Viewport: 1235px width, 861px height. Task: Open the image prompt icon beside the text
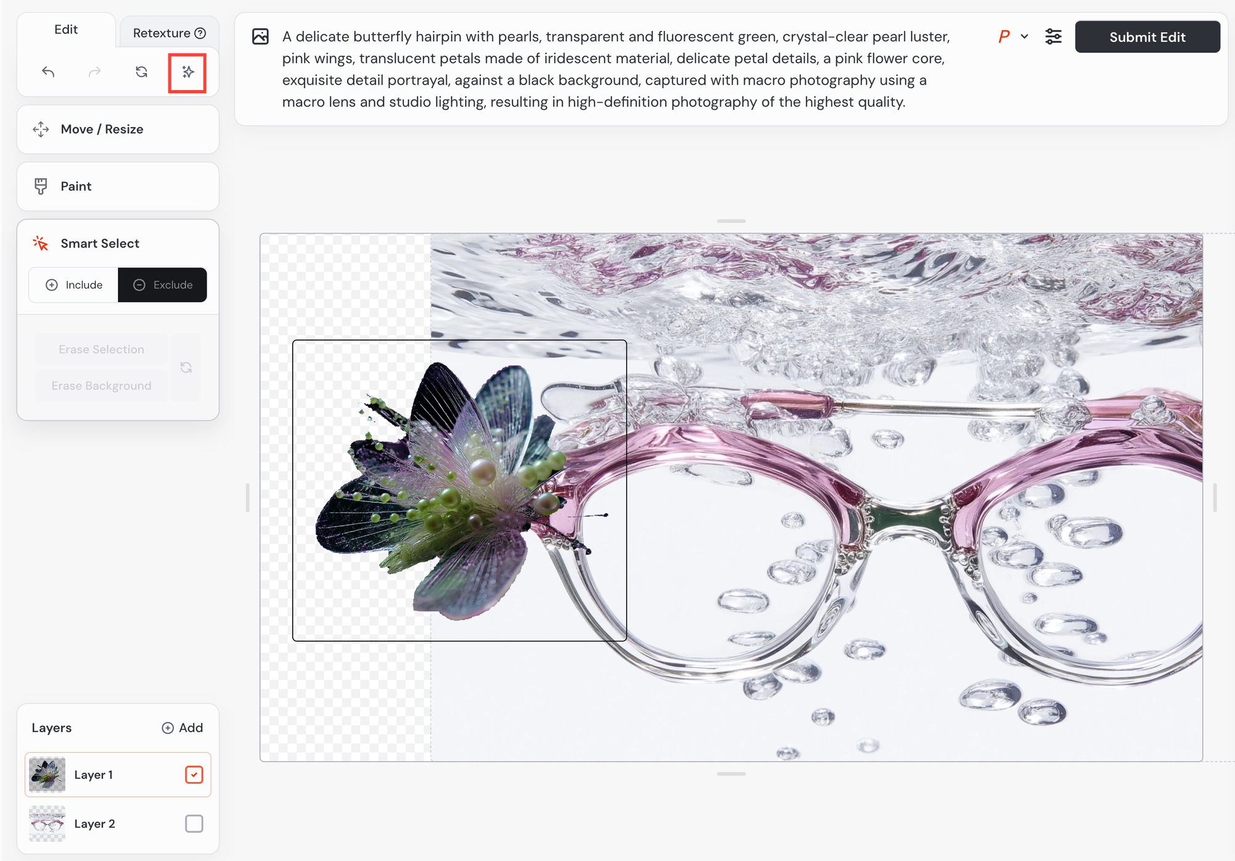[x=261, y=36]
